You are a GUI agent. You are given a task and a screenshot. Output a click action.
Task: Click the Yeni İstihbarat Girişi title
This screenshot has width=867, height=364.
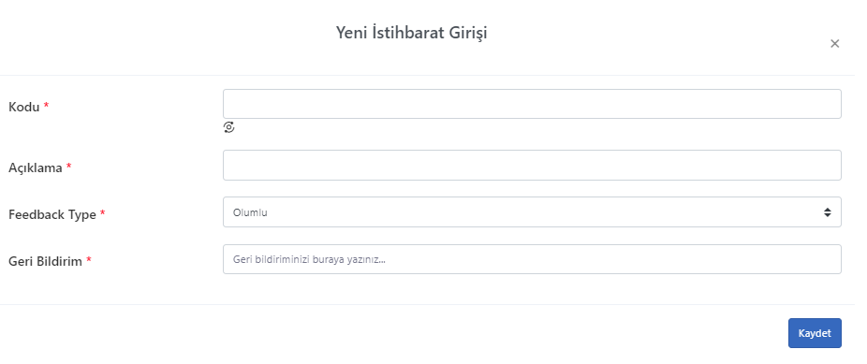[x=411, y=33]
